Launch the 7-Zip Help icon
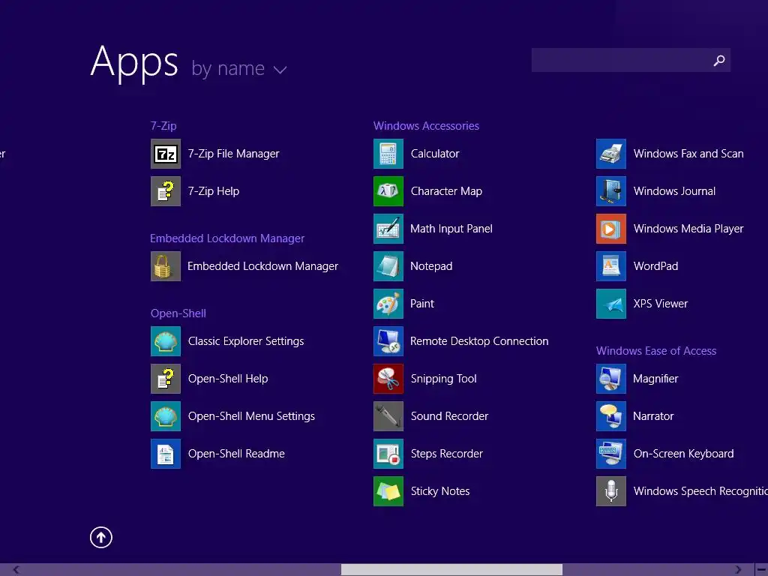This screenshot has height=576, width=768. click(x=166, y=191)
